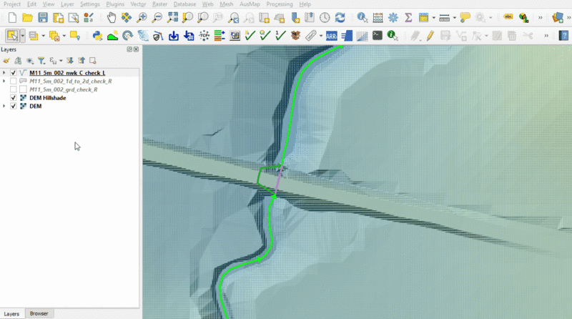This screenshot has width=572, height=319.
Task: Open the Processing menu
Action: [x=278, y=4]
